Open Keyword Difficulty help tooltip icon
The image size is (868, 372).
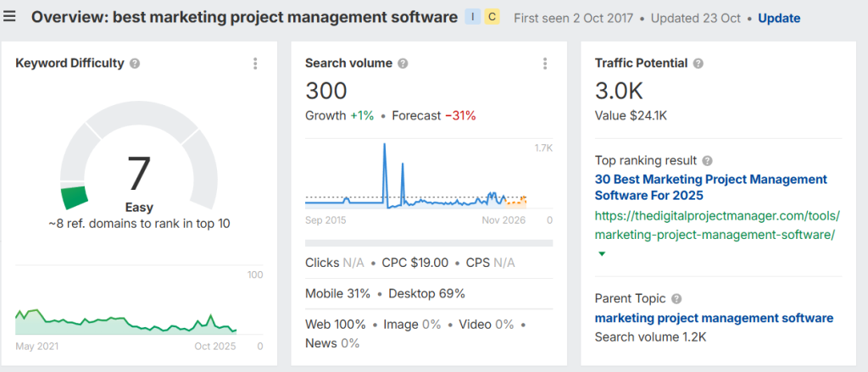coord(135,64)
